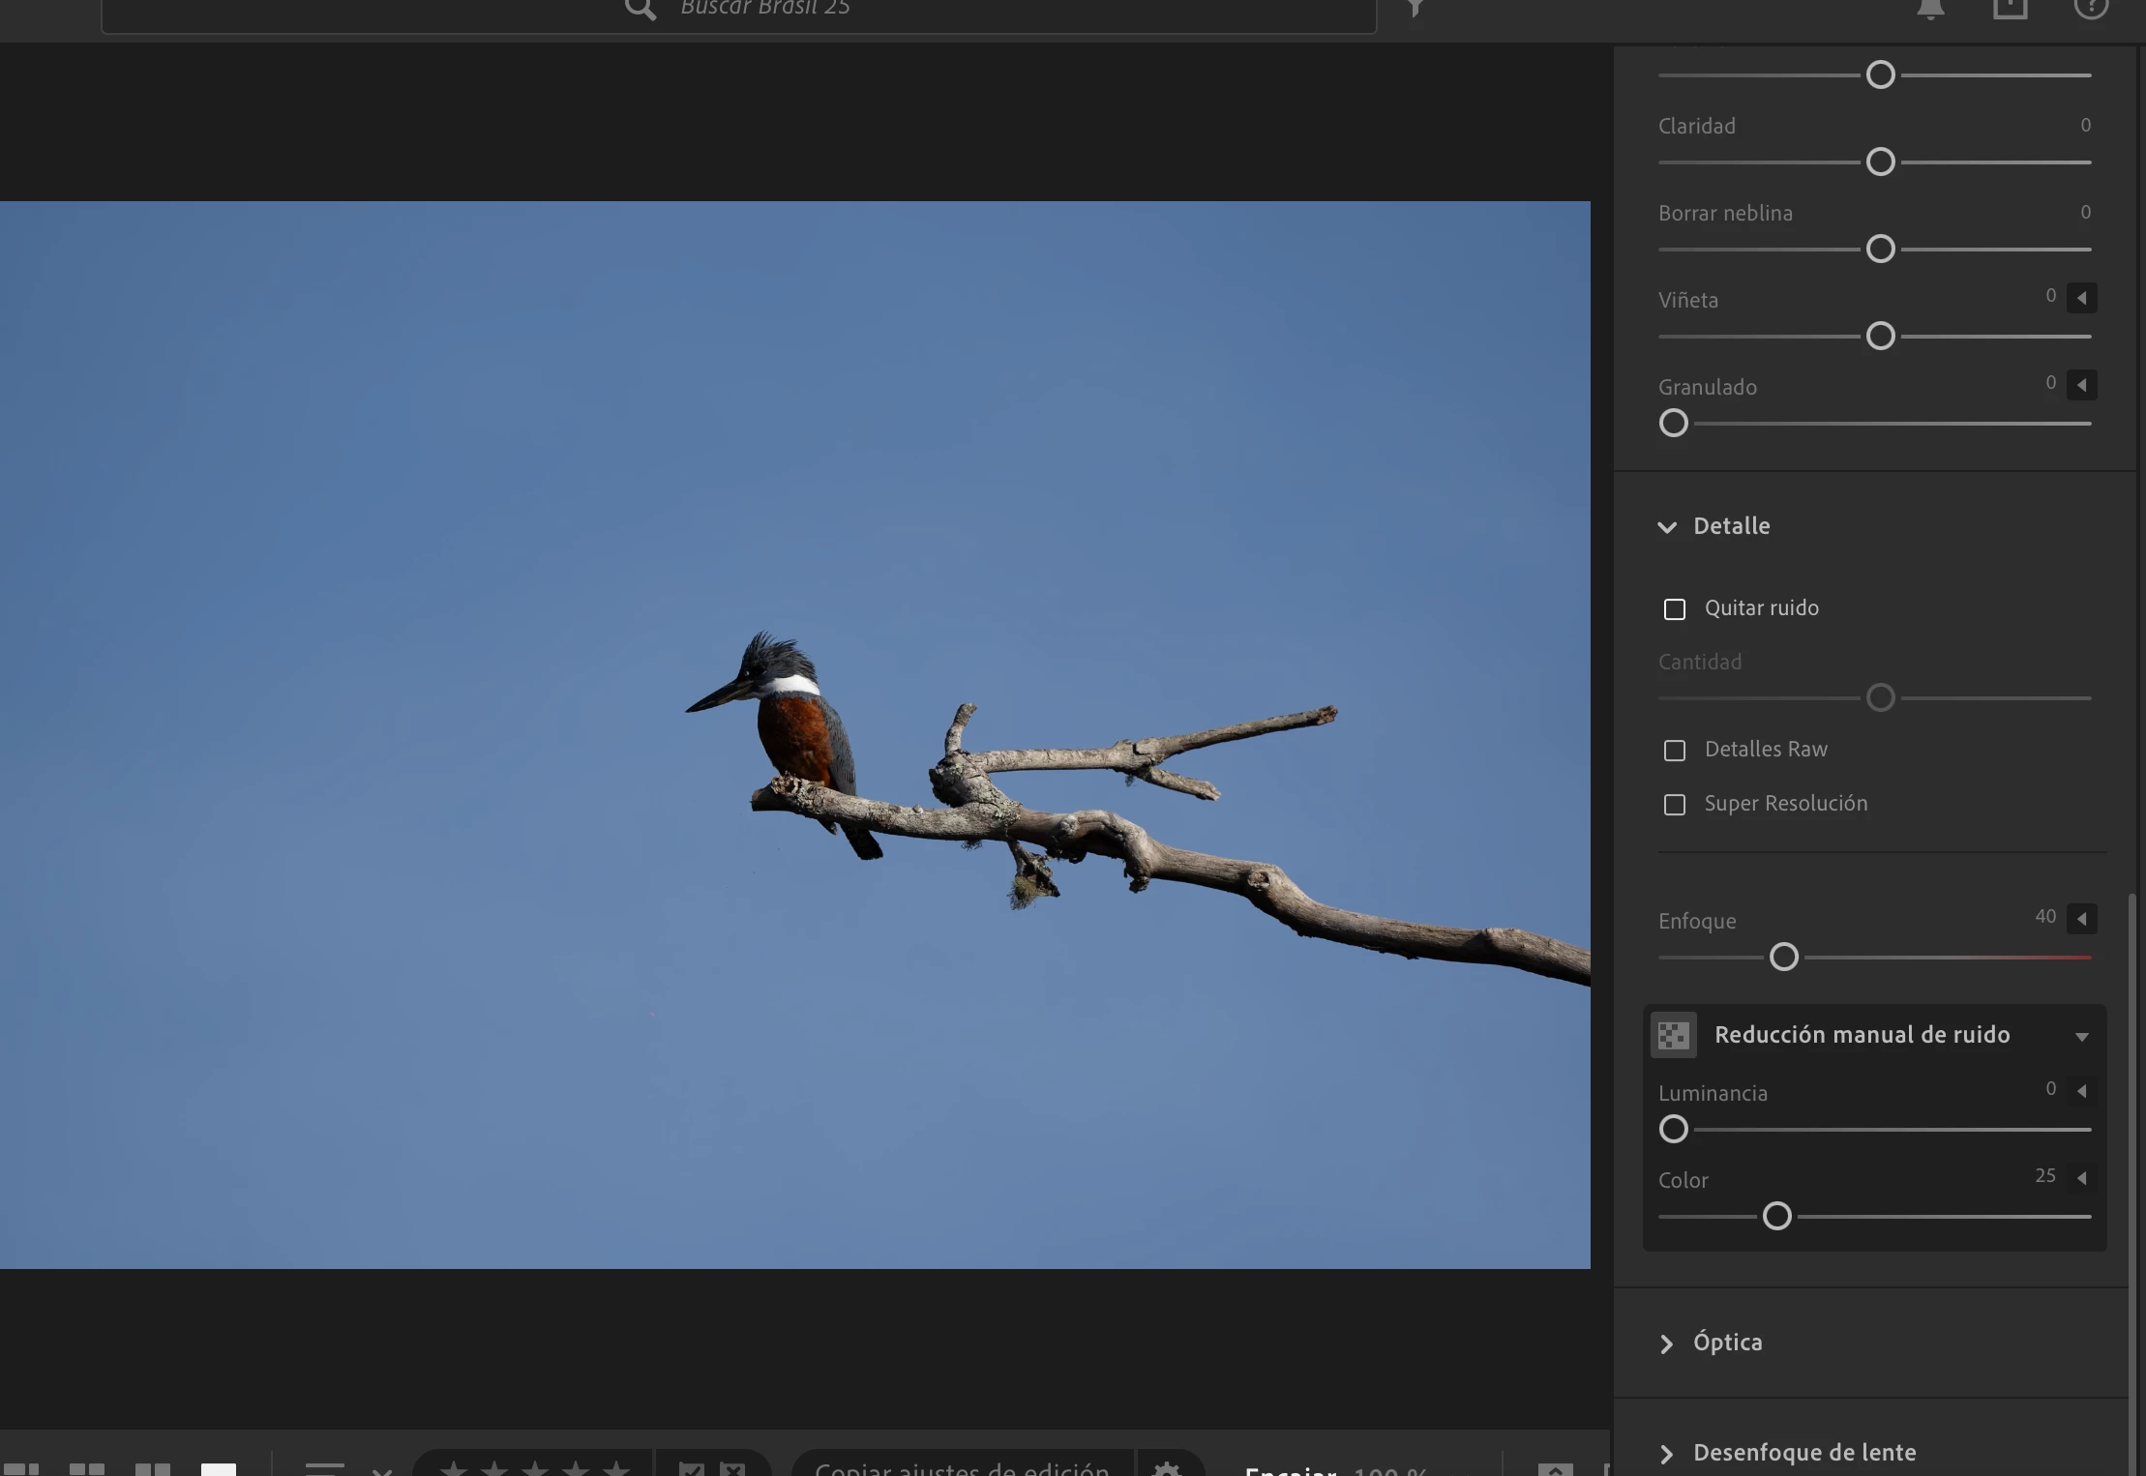Click the filter funnel icon
Viewport: 2146px width, 1476px height.
[1416, 9]
